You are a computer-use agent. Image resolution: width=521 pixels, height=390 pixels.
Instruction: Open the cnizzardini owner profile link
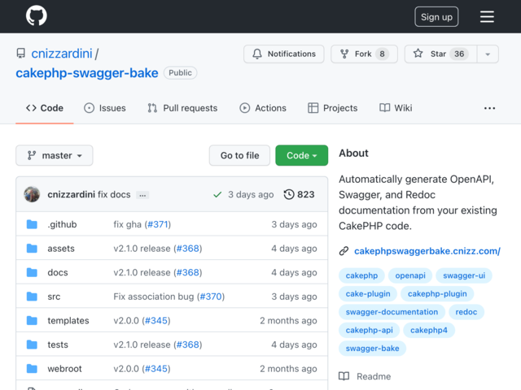62,54
